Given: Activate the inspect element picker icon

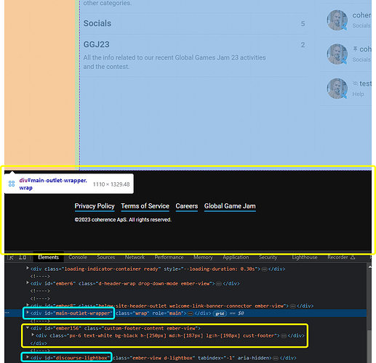Looking at the screenshot, I should pos(10,258).
